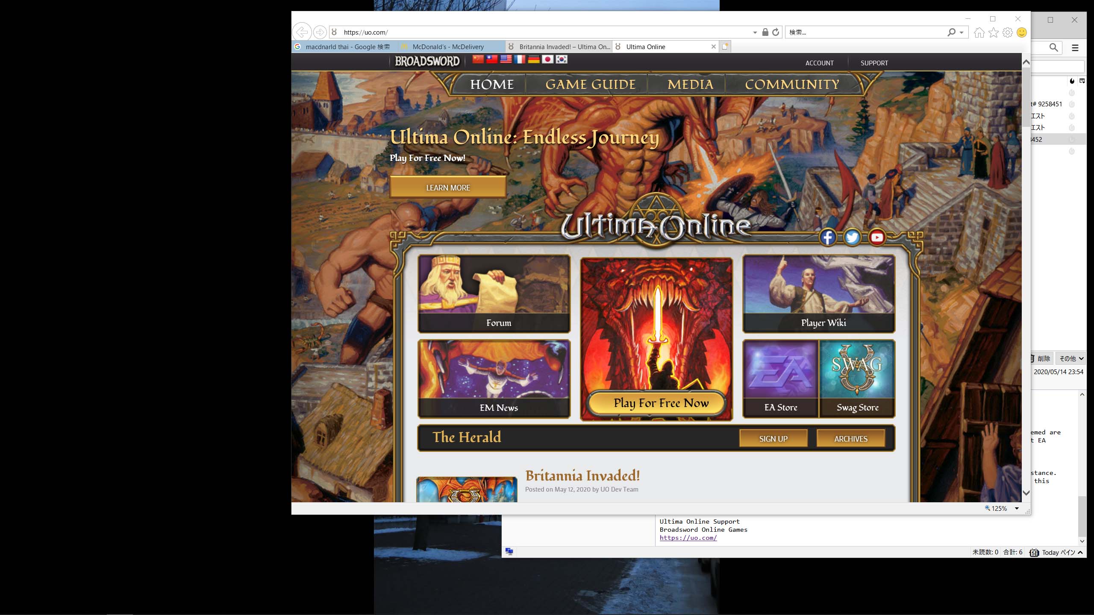This screenshot has width=1094, height=615.
Task: Open the その他 dropdown in the mail window
Action: click(1071, 358)
